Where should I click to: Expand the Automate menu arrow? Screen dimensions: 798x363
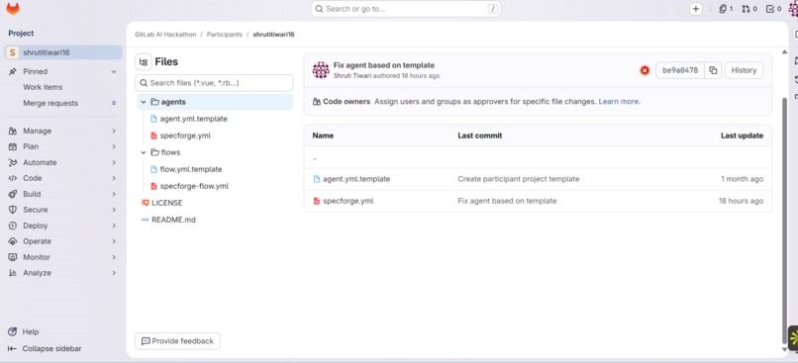coord(114,162)
